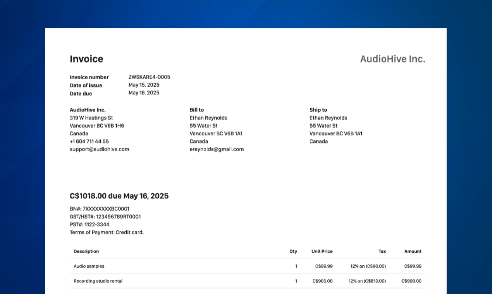
Task: Click Terms of Payment: Credit card.
Action: 107,232
